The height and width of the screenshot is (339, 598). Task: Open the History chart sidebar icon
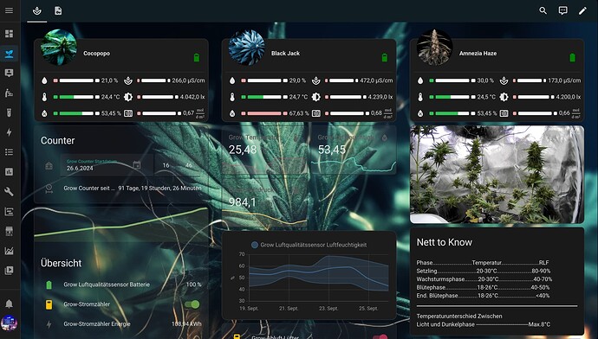pos(9,172)
